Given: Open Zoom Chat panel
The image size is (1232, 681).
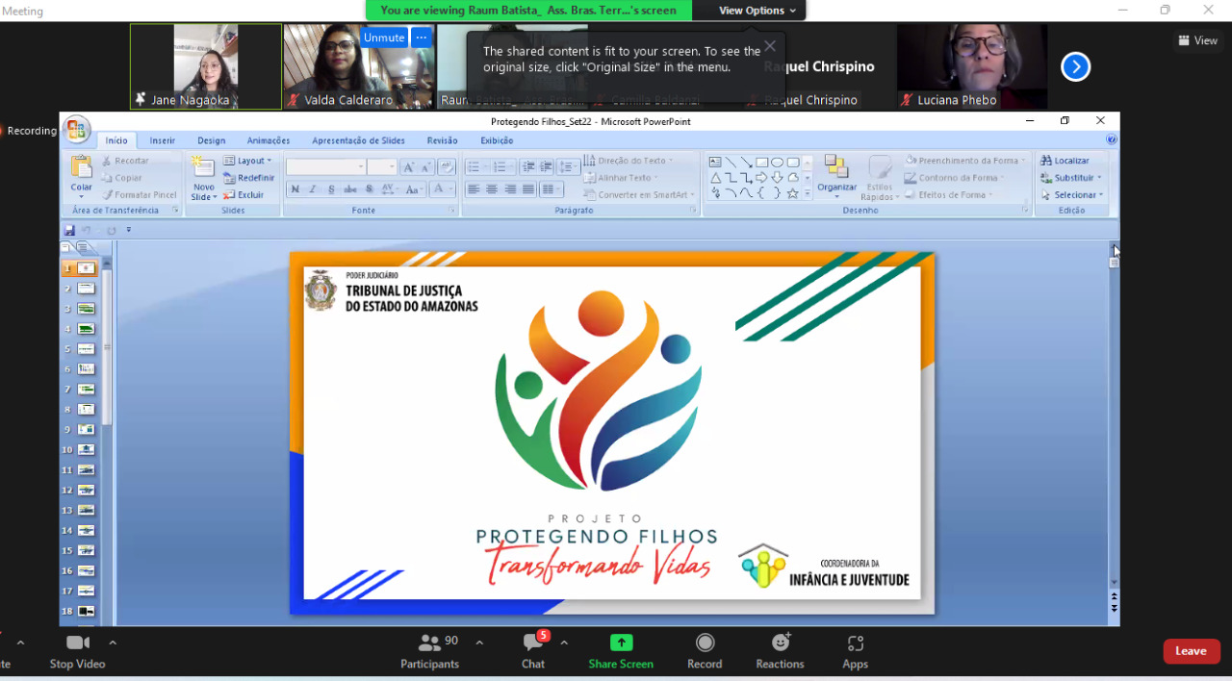Looking at the screenshot, I should coord(533,651).
